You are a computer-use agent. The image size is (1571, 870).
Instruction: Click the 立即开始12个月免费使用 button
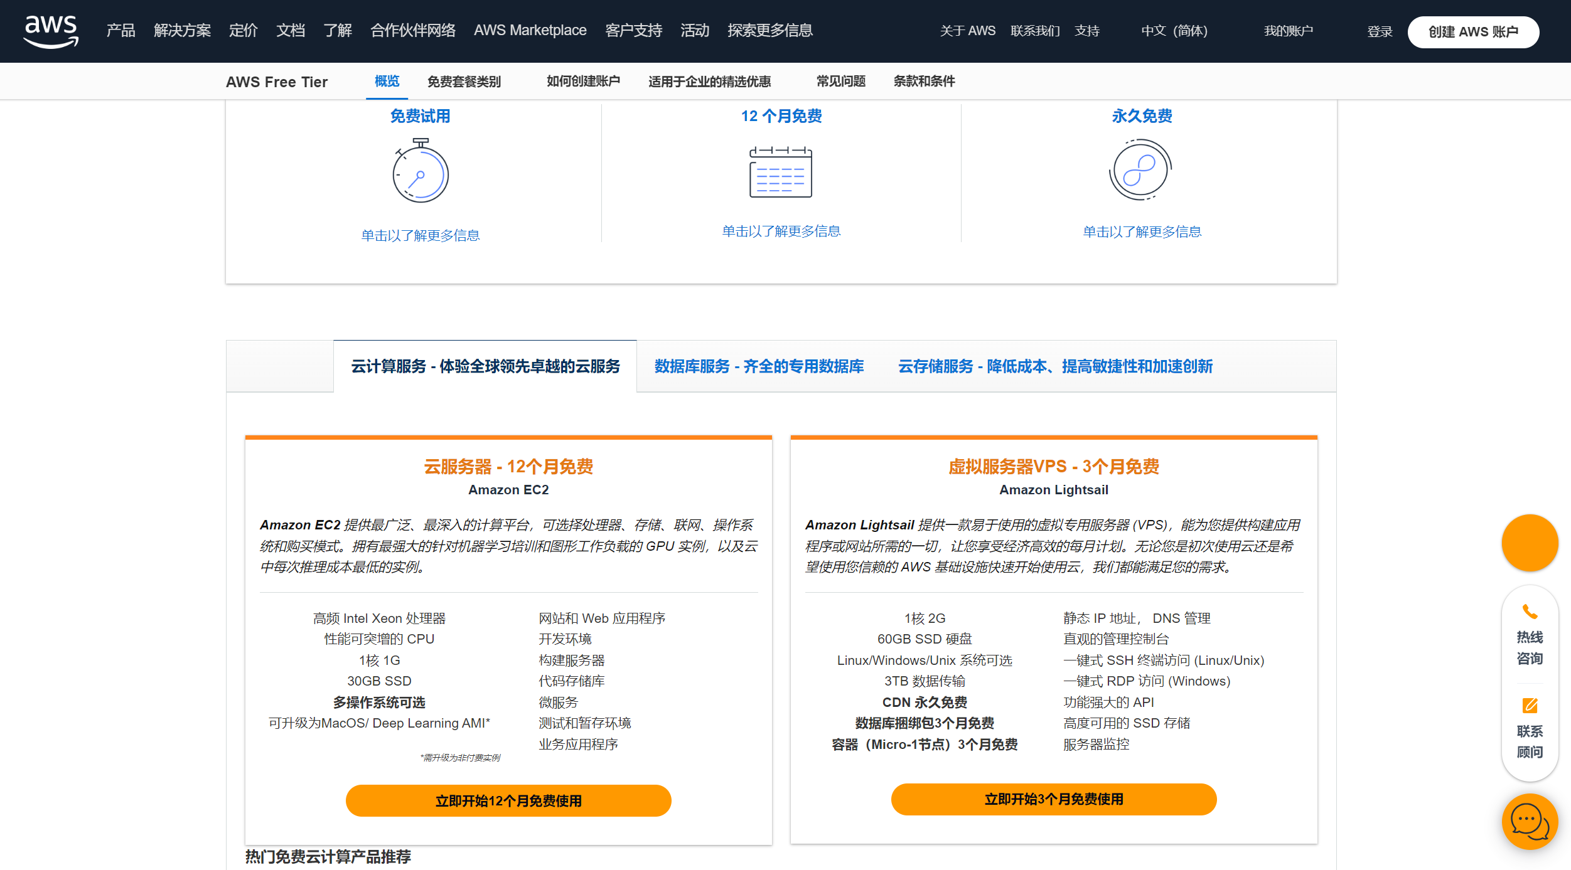click(x=508, y=800)
